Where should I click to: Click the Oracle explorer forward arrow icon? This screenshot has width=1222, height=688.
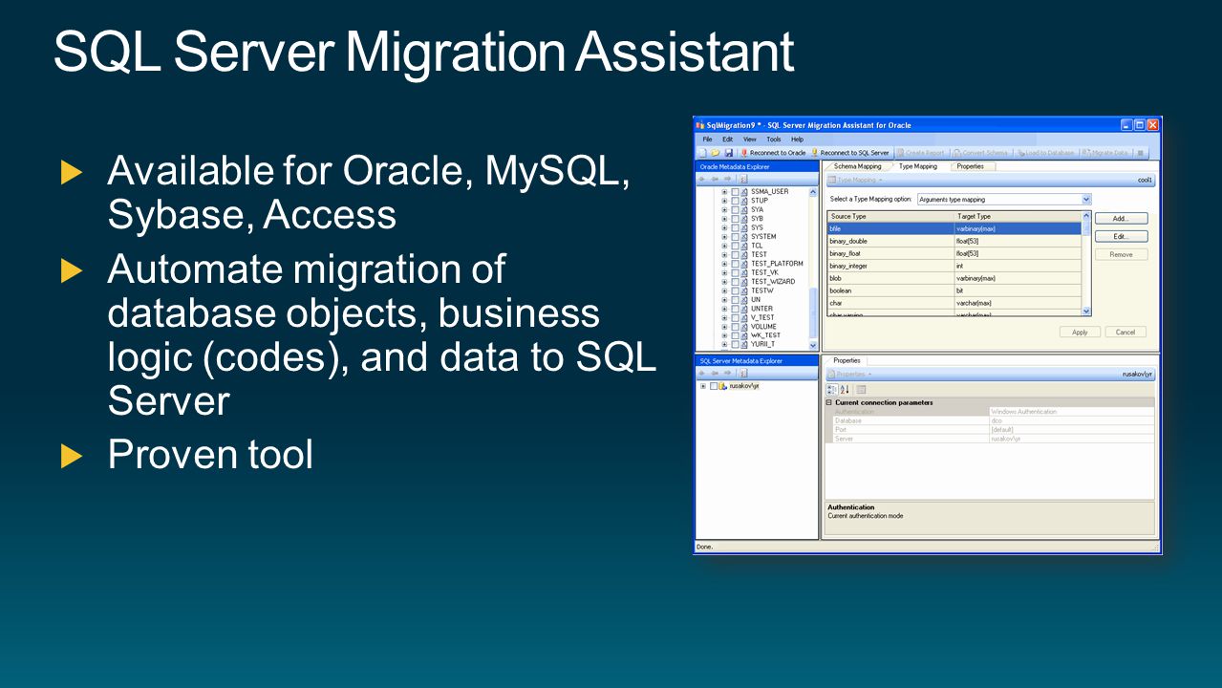[728, 179]
